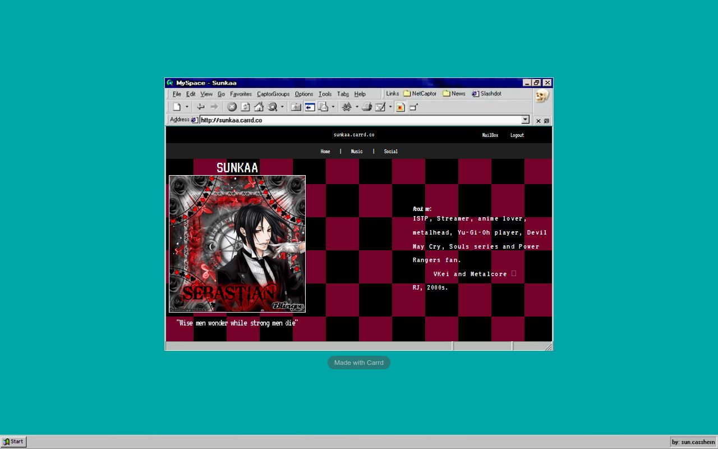This screenshot has height=449, width=718.
Task: Click the 'RJ, 2000s.' line
Action: coord(431,287)
